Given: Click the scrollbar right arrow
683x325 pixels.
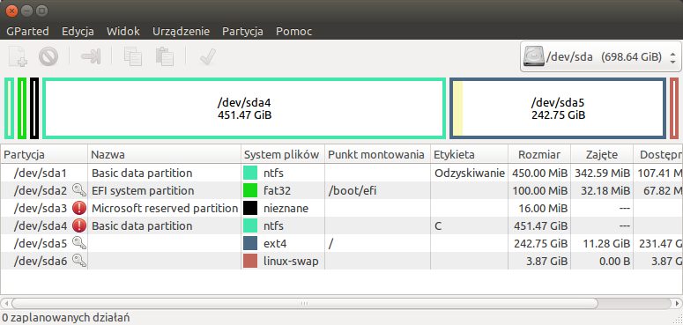Looking at the screenshot, I should click(677, 303).
